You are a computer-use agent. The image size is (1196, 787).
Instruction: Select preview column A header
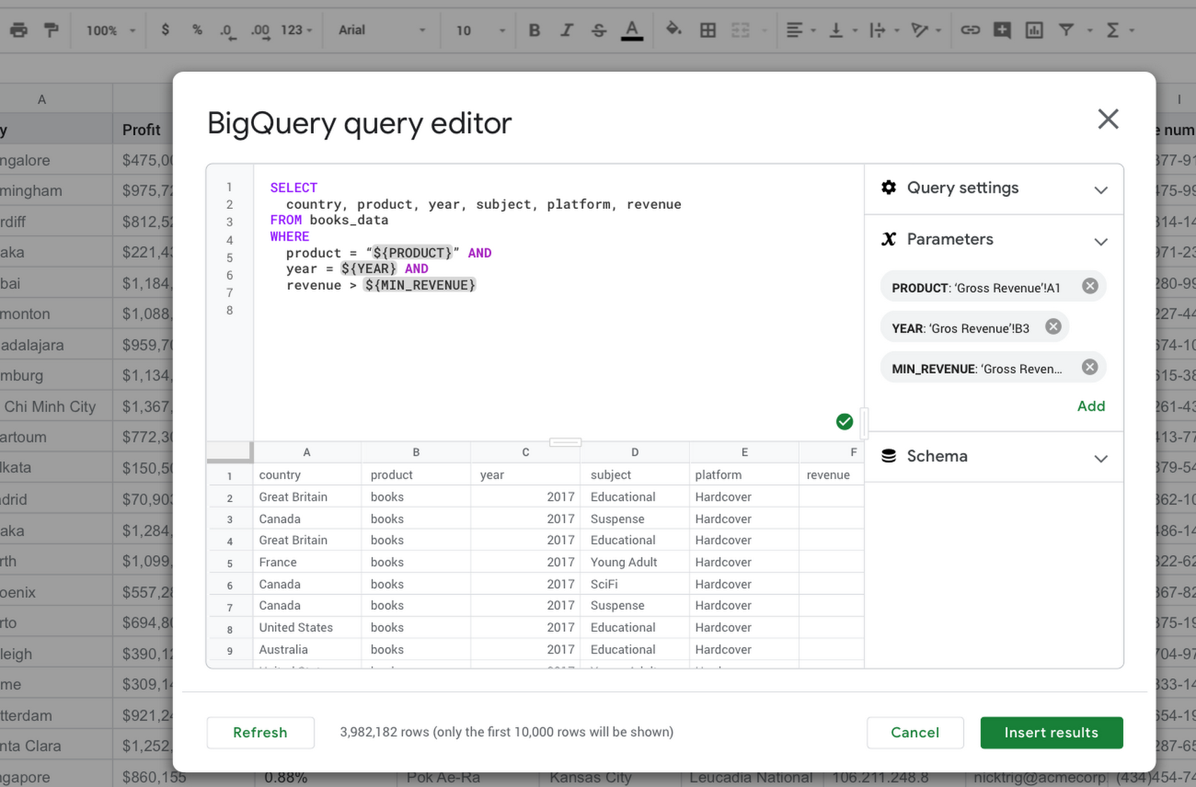point(307,452)
